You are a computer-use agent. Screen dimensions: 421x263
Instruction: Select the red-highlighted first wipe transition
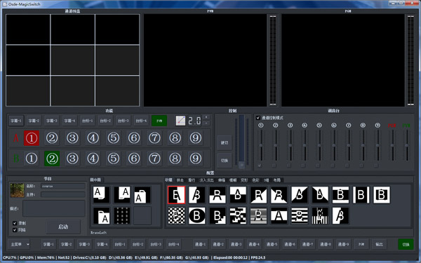pos(176,195)
